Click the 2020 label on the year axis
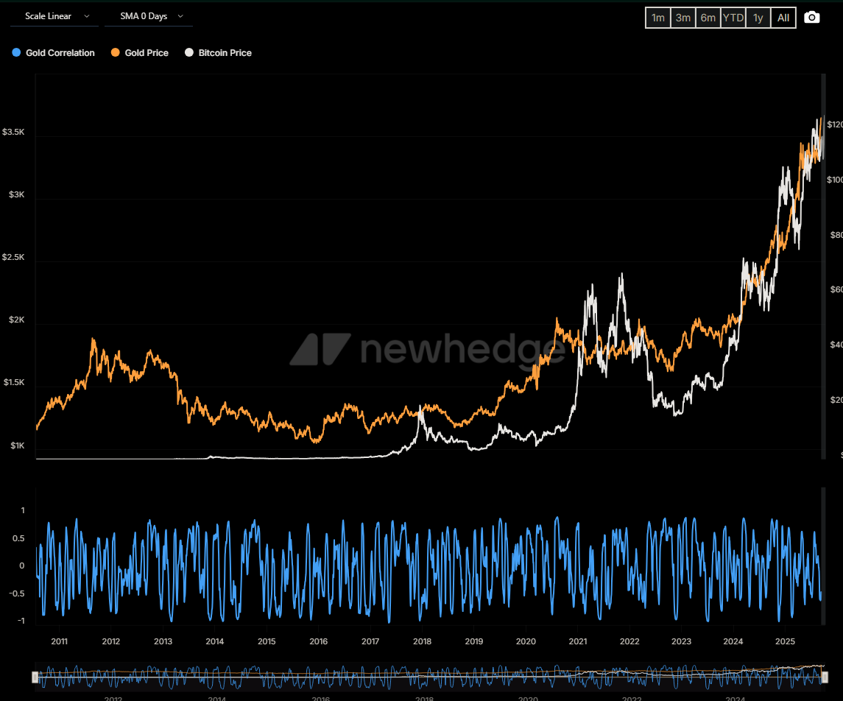 tap(526, 641)
